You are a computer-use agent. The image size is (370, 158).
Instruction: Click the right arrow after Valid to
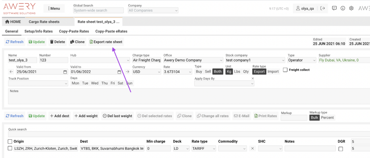127,72
